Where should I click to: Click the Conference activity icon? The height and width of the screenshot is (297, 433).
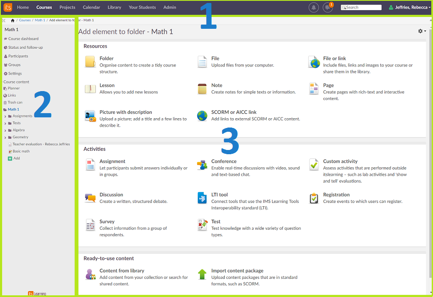[x=202, y=165]
